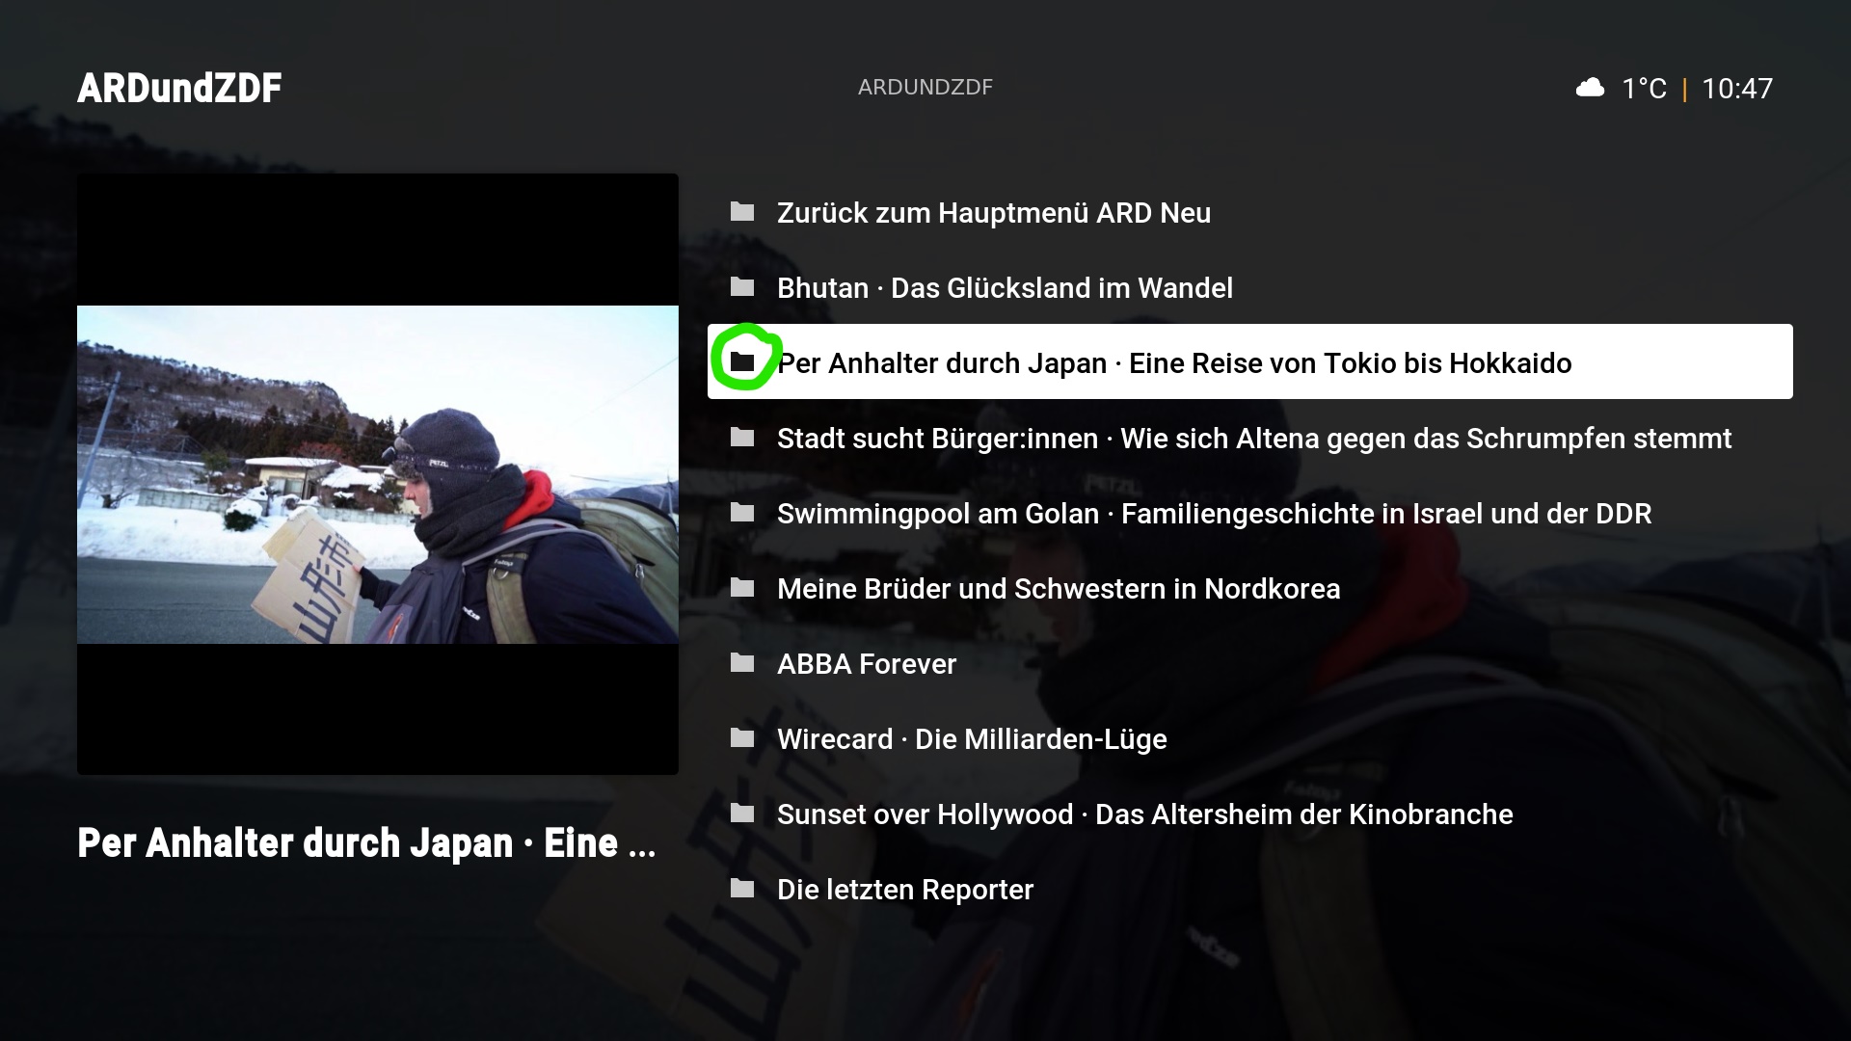Click folder icon beside Die letzten Reporter
Viewport: 1851px width, 1041px height.
pos(742,889)
